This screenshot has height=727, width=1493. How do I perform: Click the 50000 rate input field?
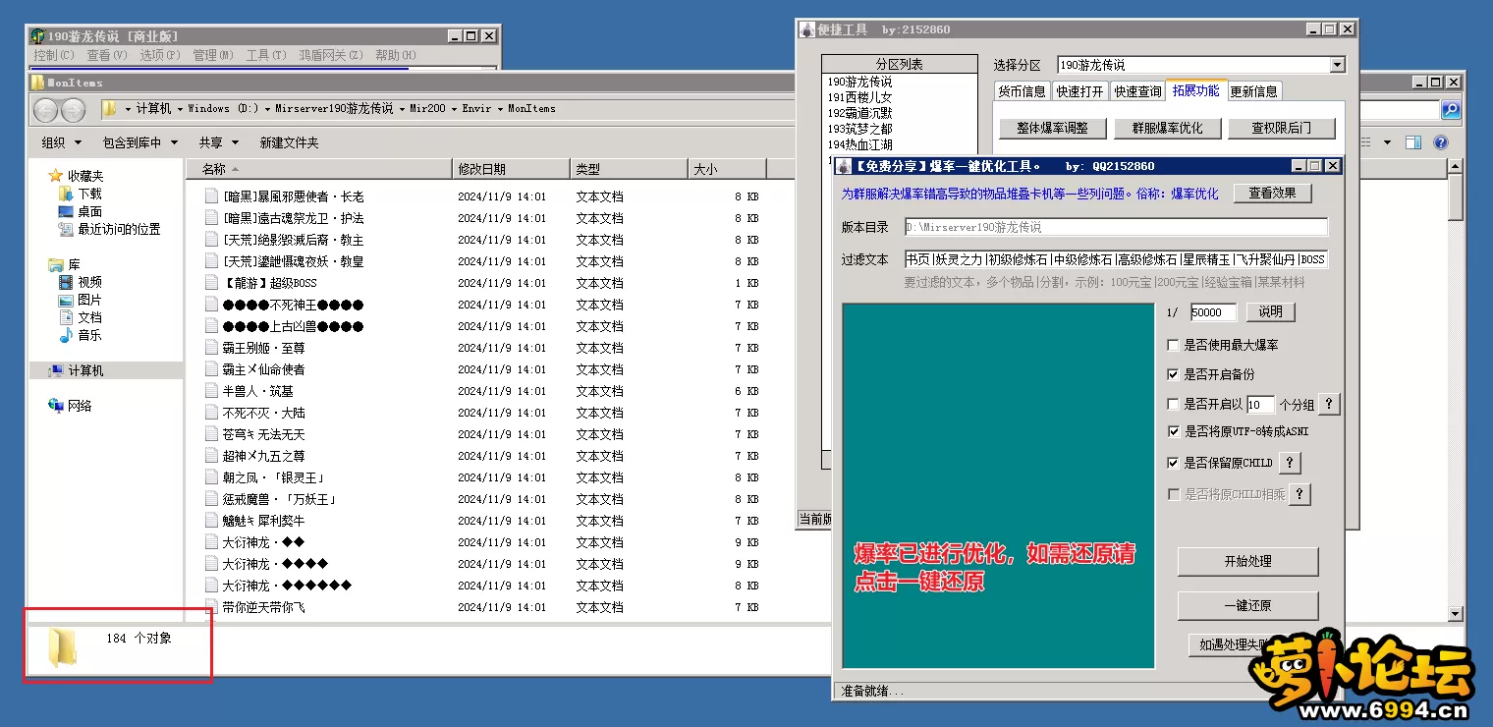coord(1213,312)
